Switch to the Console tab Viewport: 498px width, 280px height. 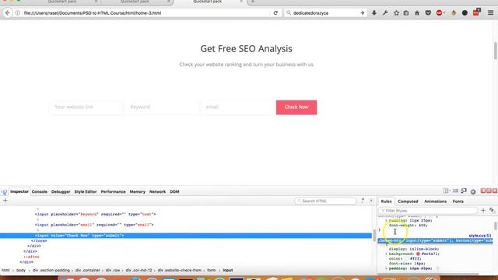40,192
